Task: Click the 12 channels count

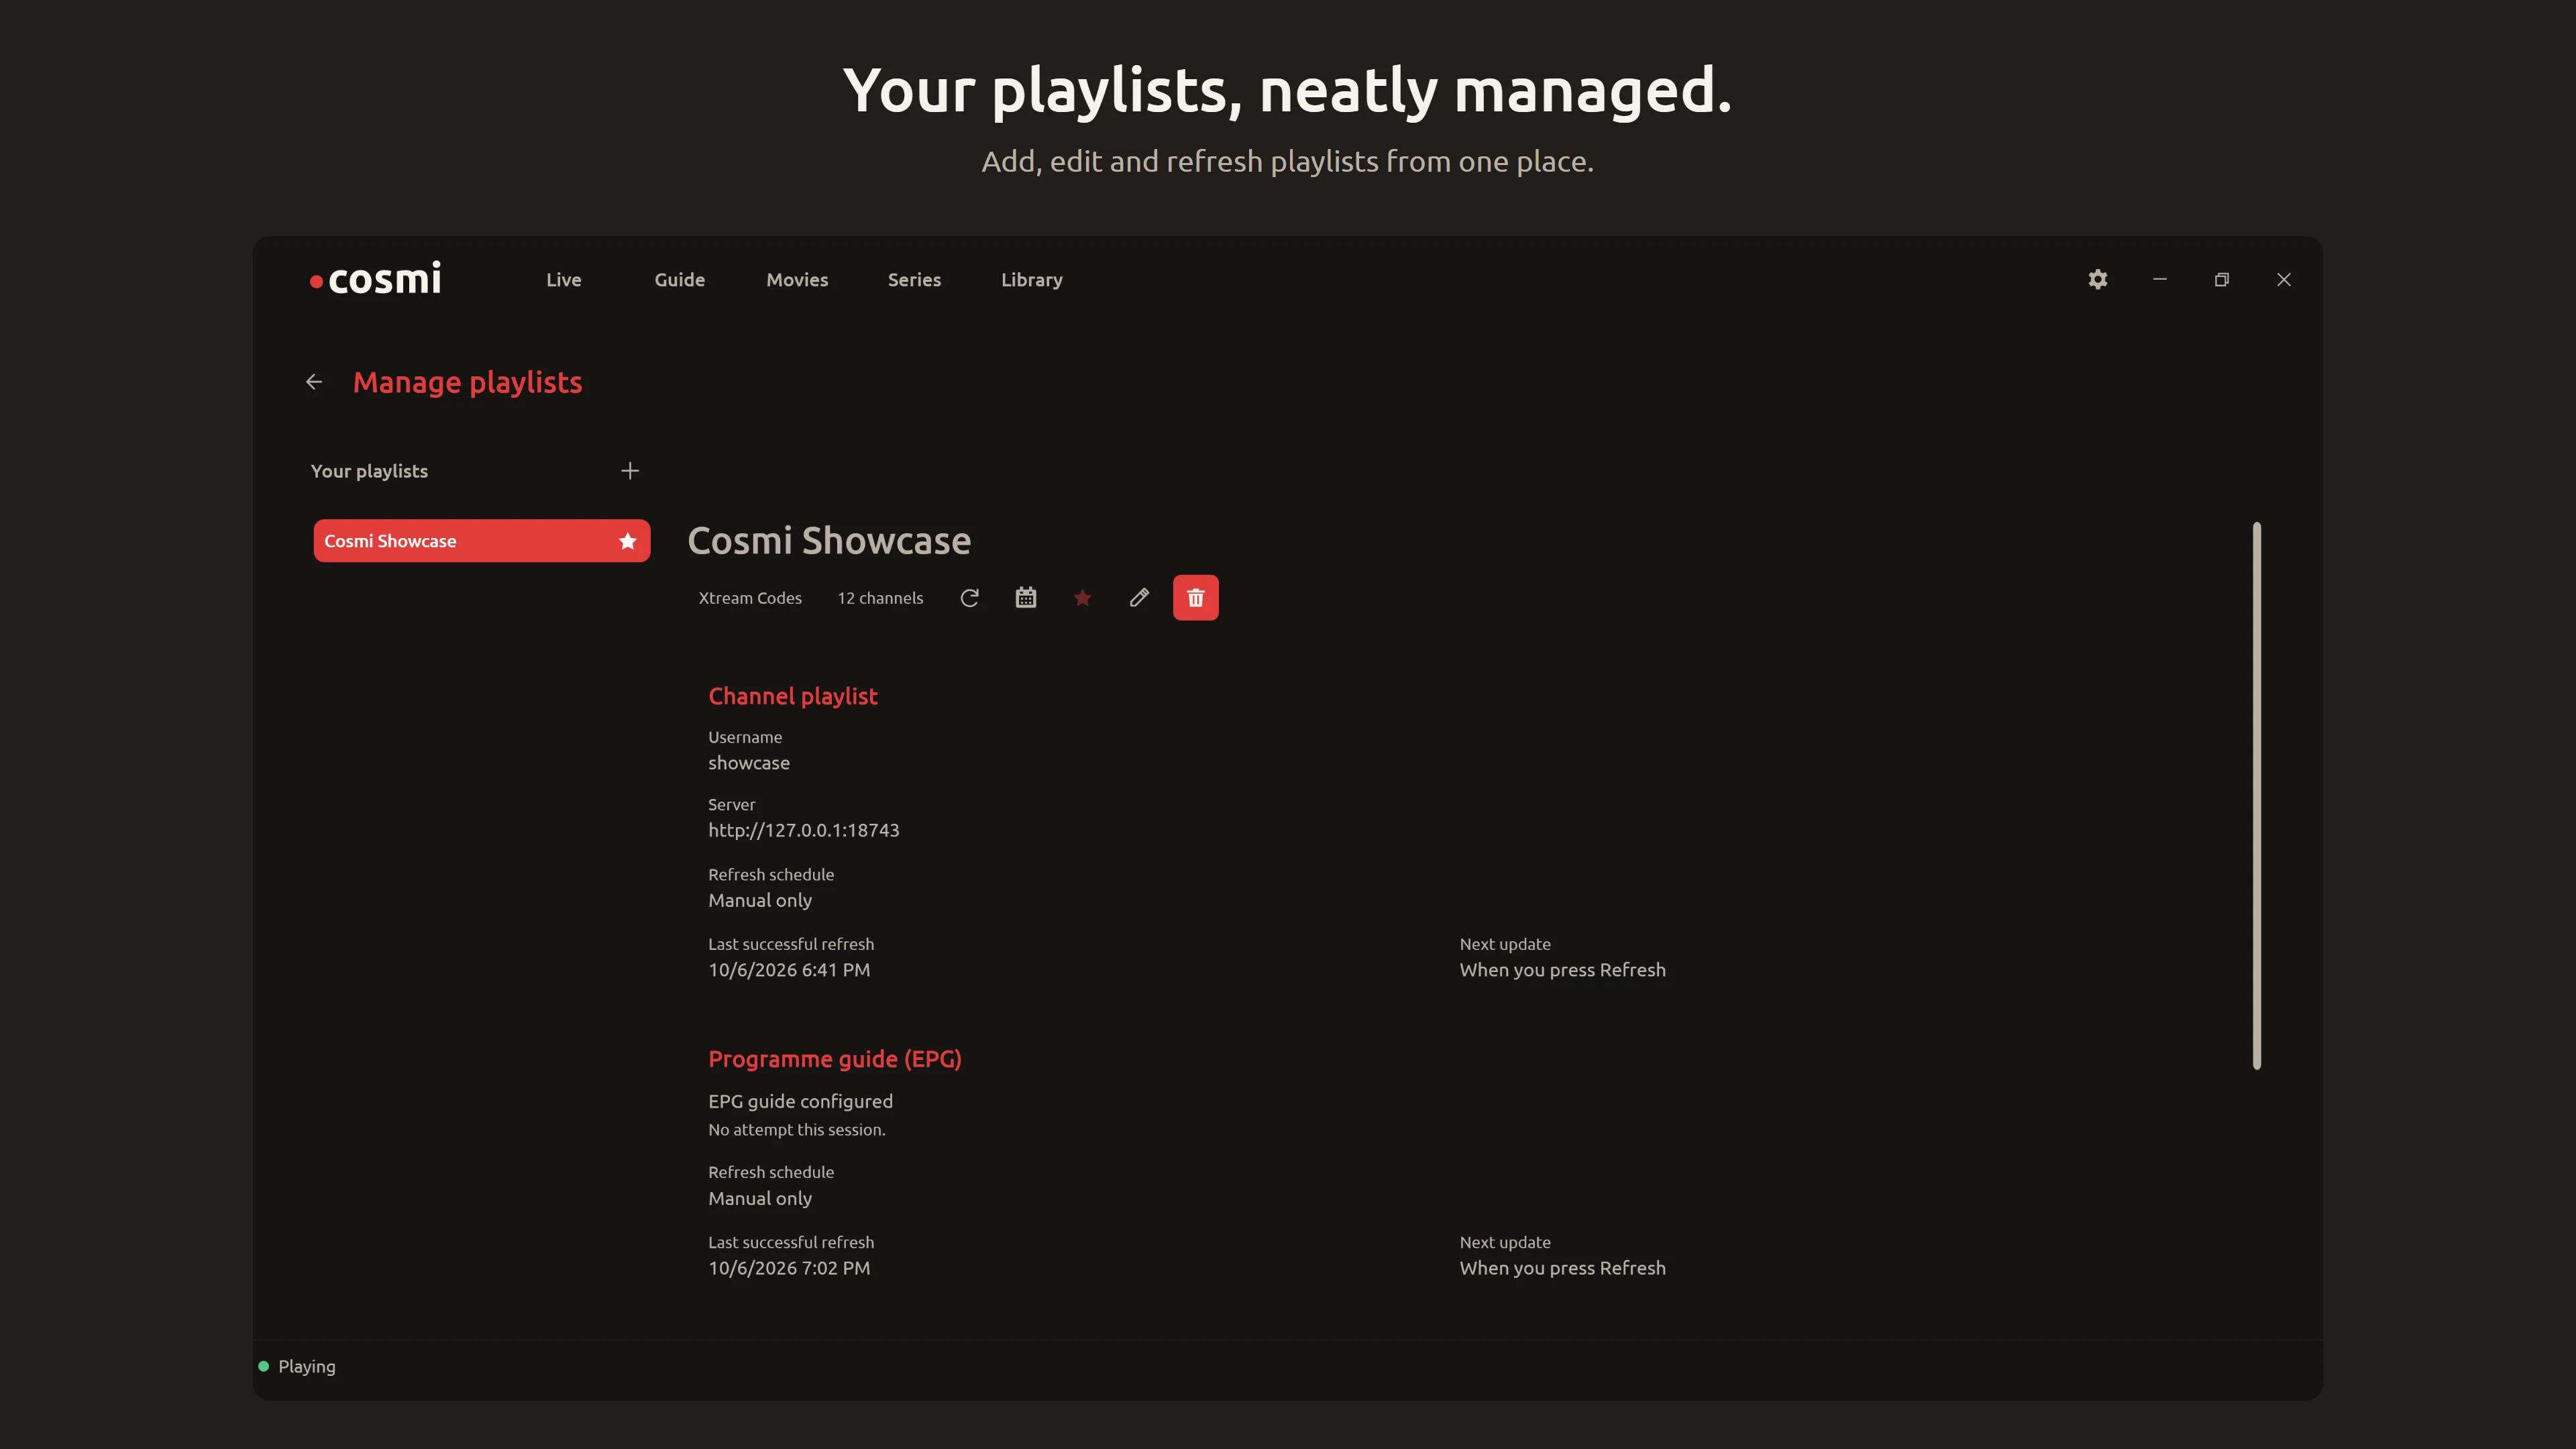Action: (x=880, y=598)
